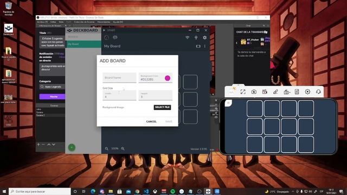The image size is (347, 195).
Task: Click the stream title text box in OBS
Action: pos(52,42)
